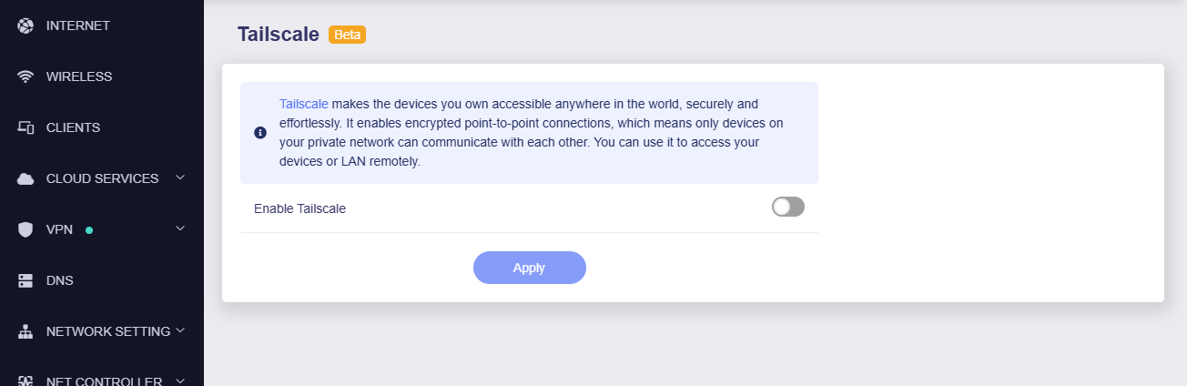Click the DNS server icon
Viewport: 1187px width, 386px height.
[25, 280]
